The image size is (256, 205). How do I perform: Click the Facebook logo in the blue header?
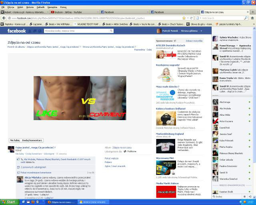click(16, 31)
